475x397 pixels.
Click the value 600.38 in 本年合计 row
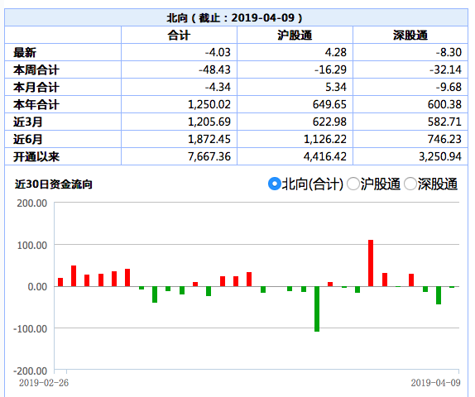pos(444,104)
